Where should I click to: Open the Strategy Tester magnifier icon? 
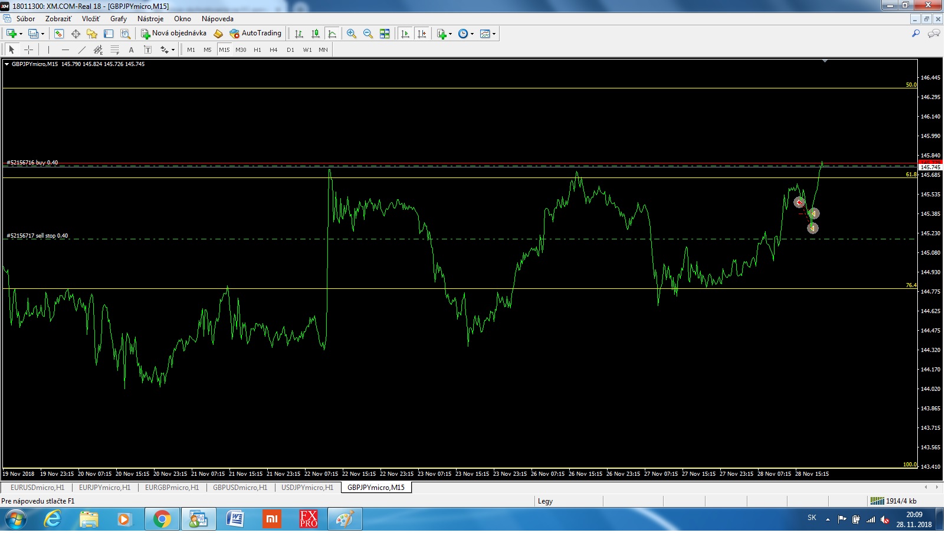tap(125, 34)
